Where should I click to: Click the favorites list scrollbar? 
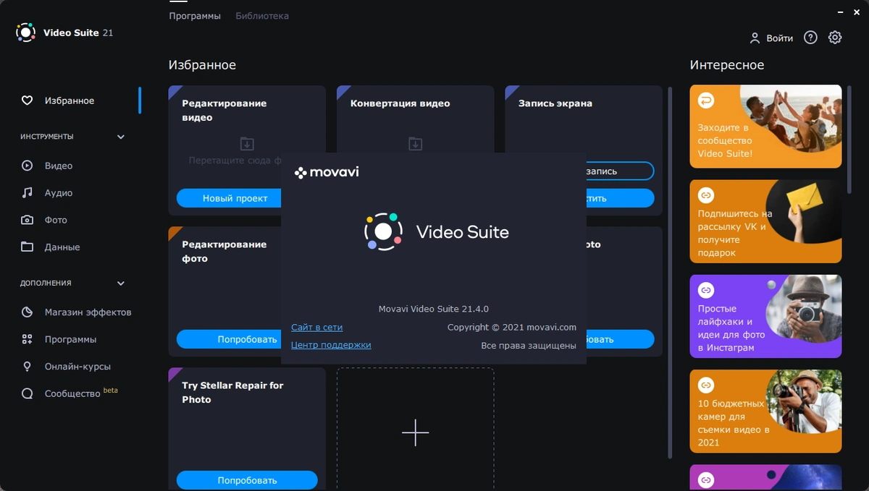point(670,273)
